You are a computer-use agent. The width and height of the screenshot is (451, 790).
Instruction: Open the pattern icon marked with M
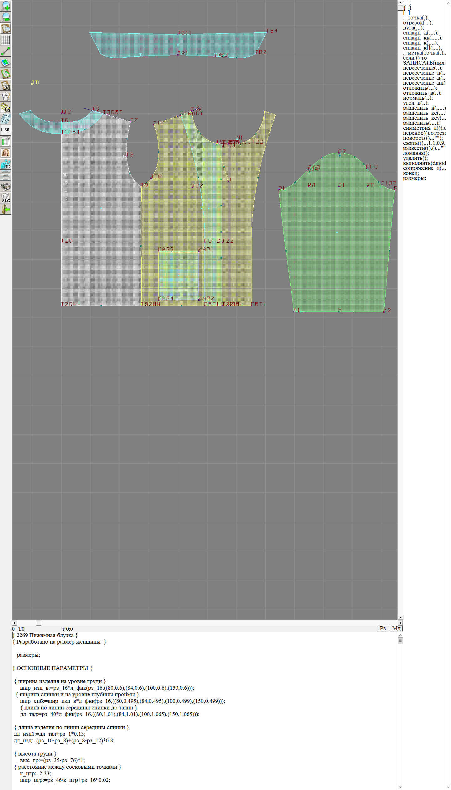click(6, 85)
